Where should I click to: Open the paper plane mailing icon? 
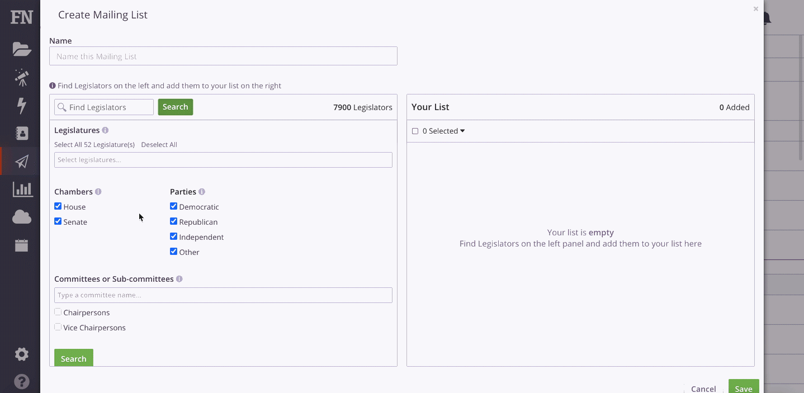pyautogui.click(x=22, y=162)
